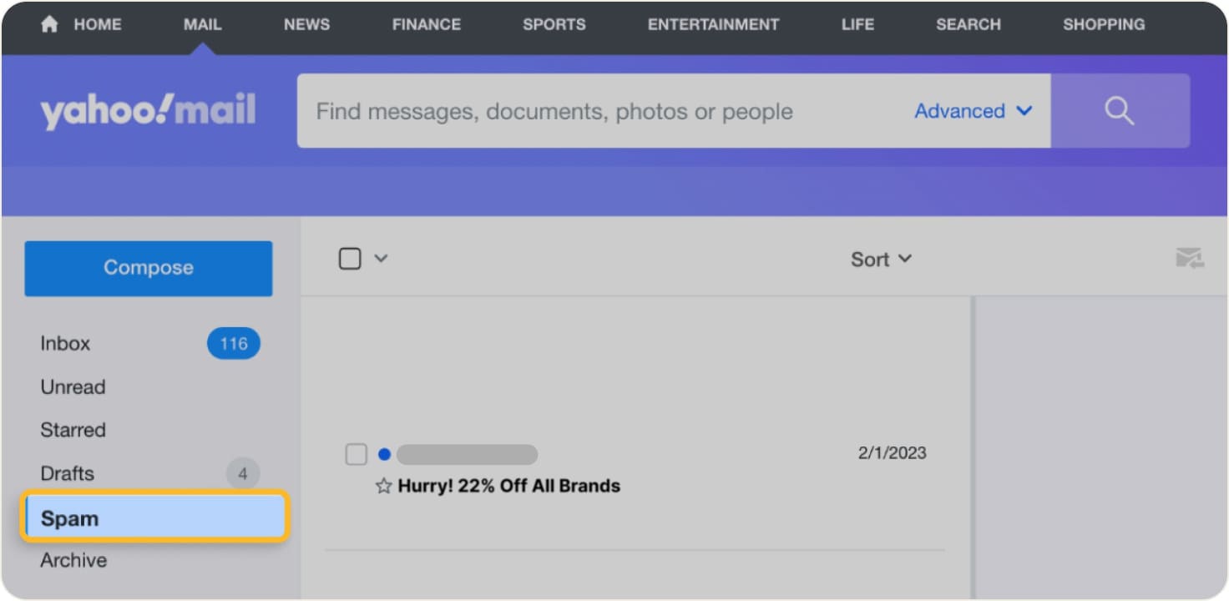Expand the select-all checkbox chevron options
The height and width of the screenshot is (601, 1229).
(381, 259)
